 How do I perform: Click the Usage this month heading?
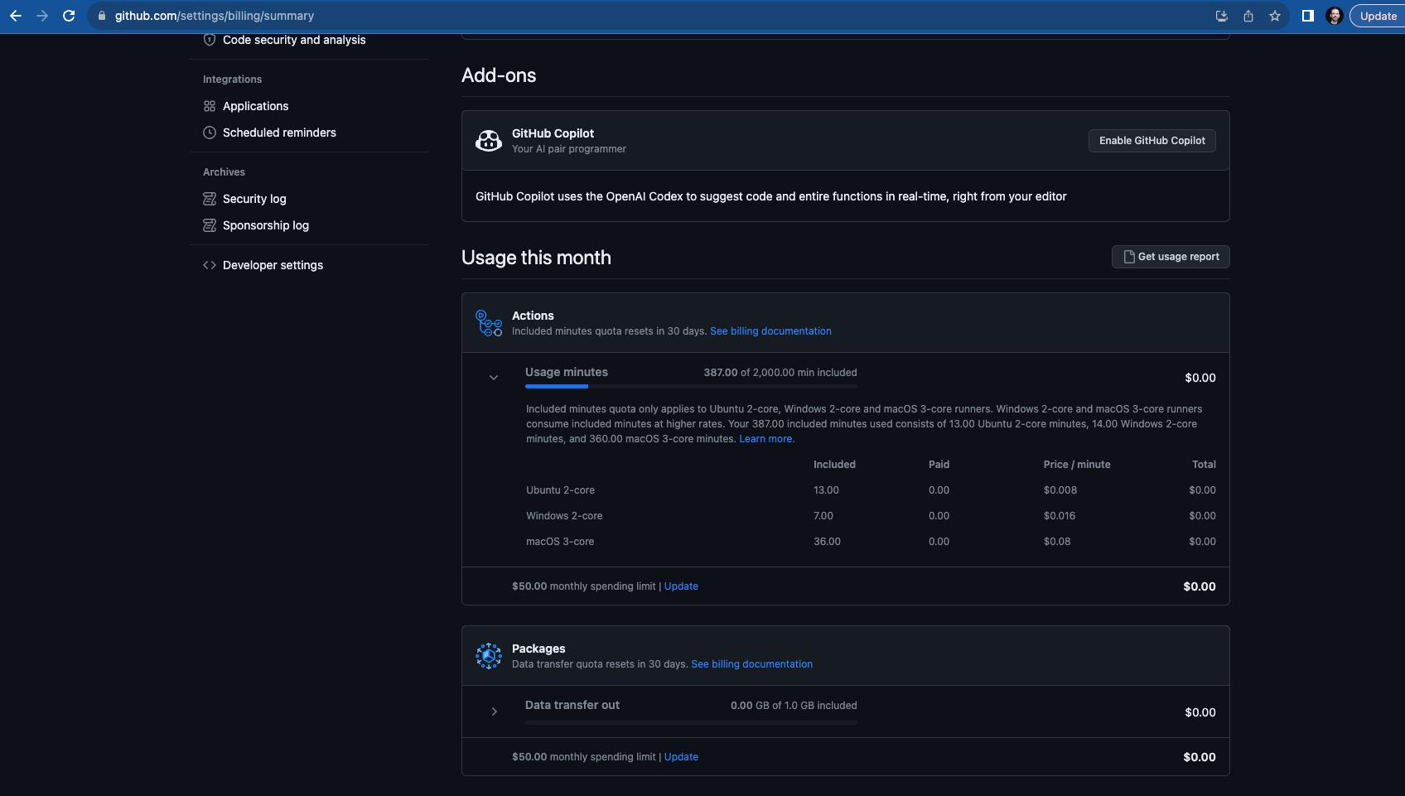536,258
